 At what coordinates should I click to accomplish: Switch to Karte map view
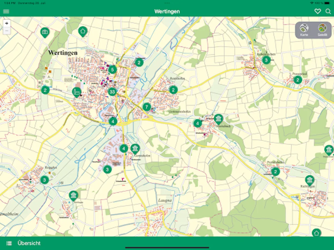pyautogui.click(x=304, y=30)
